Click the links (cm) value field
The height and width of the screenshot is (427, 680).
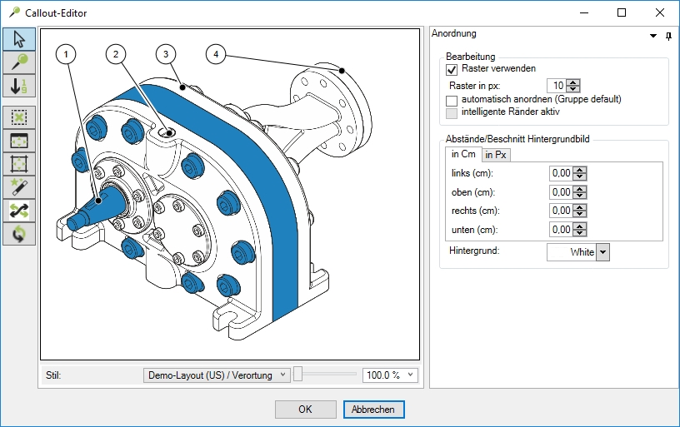[561, 173]
